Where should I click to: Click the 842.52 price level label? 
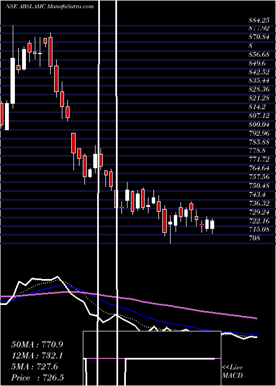(259, 72)
